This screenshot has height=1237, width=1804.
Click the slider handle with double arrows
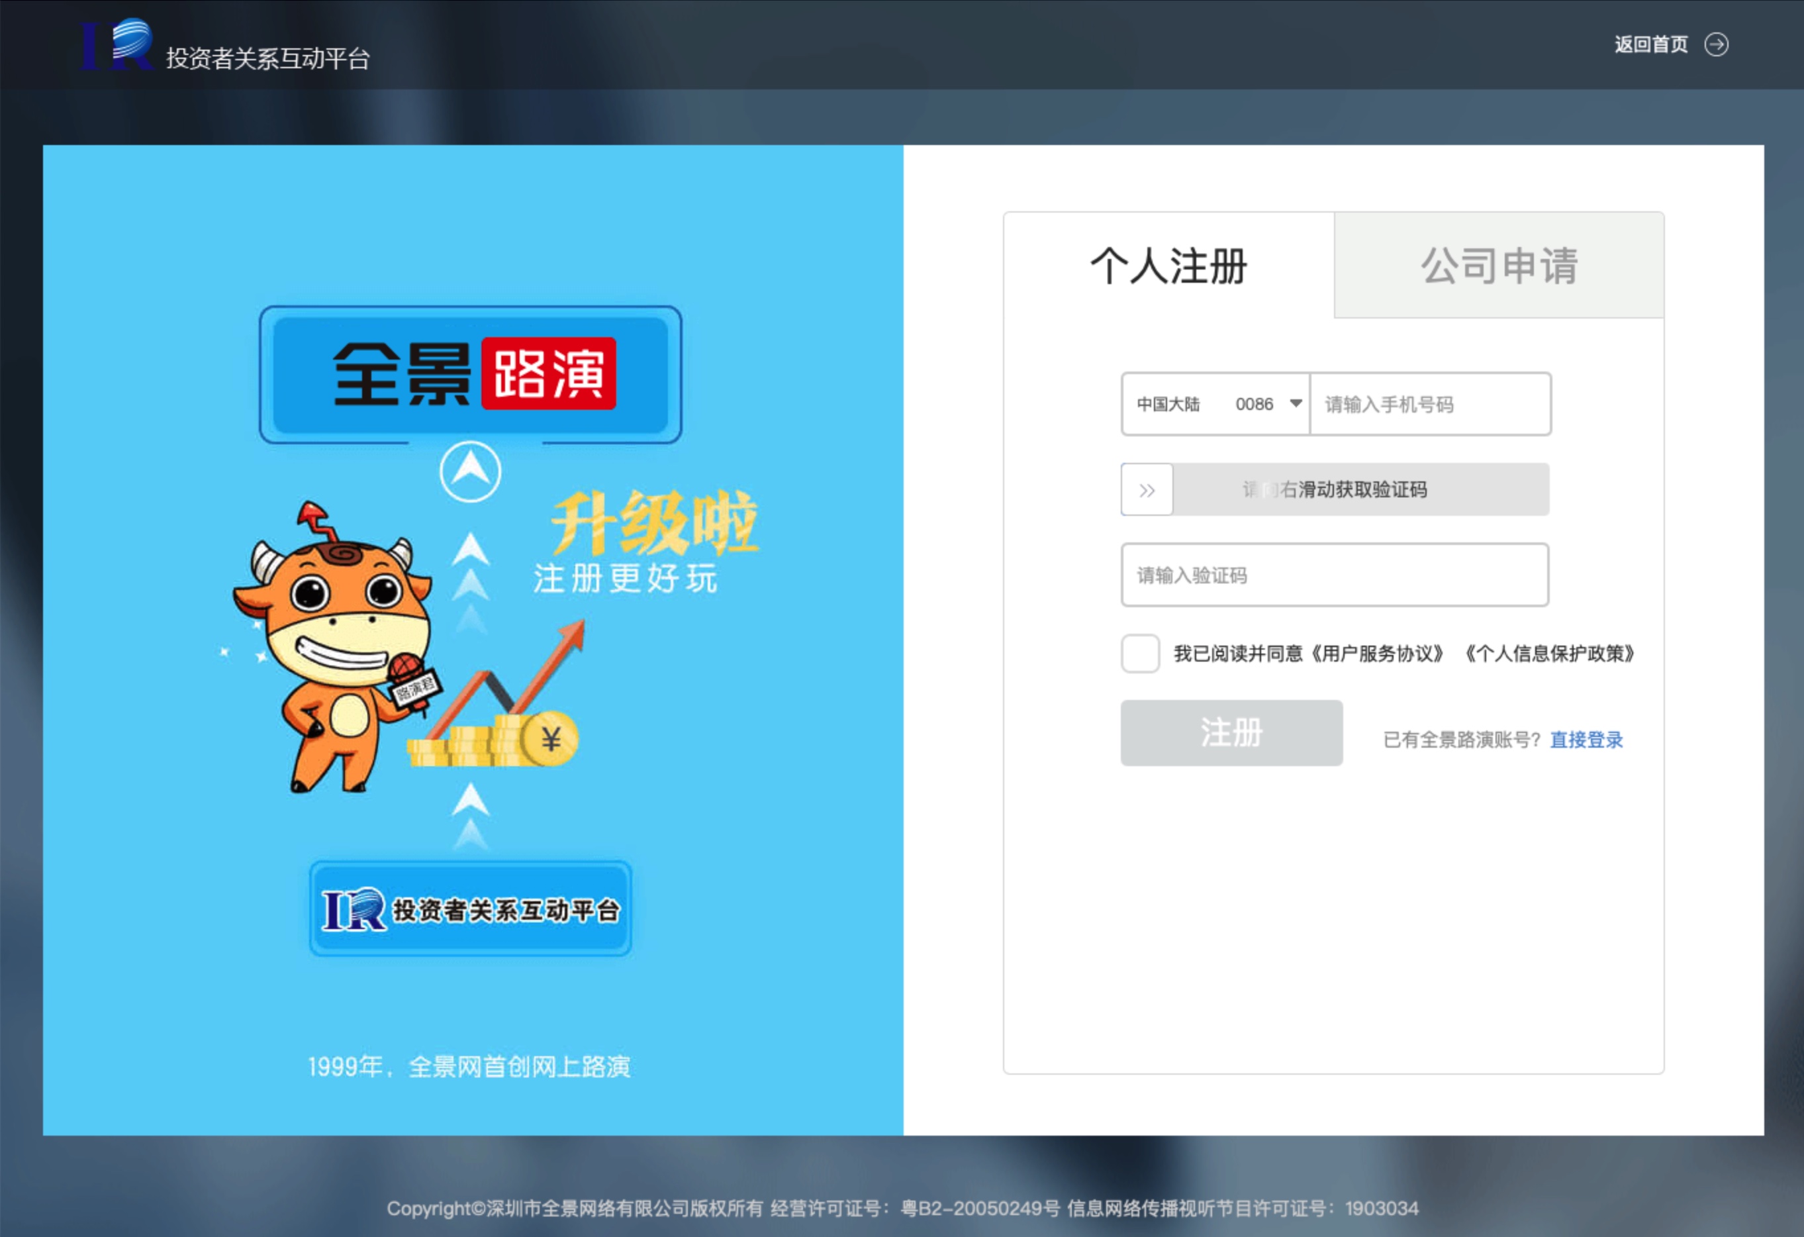pos(1147,490)
